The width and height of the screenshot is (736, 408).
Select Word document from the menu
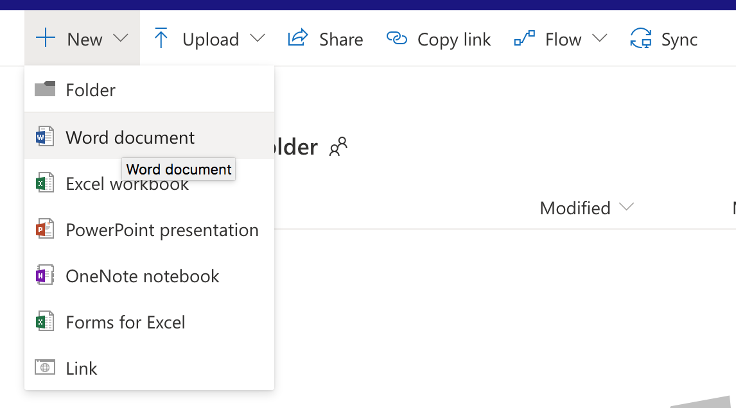point(128,137)
